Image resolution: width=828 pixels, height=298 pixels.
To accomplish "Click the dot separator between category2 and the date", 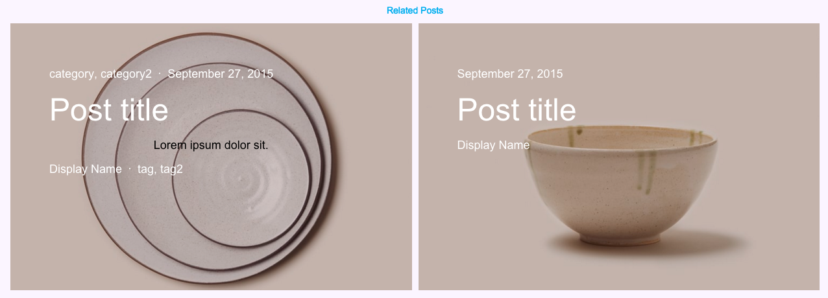I will [160, 73].
